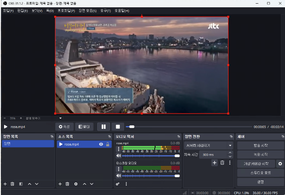Screen dimensions: 285x195
Task: Start streaming (방송 시작)
Action: click(261, 146)
